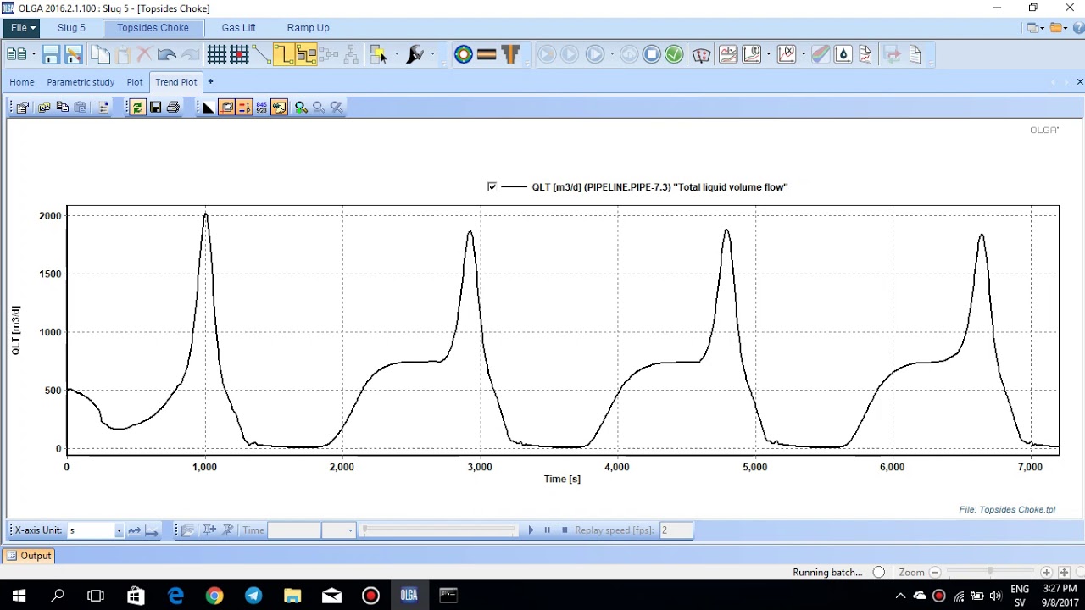This screenshot has width=1085, height=610.
Task: Expand the X-Y plot dropdown arrow
Action: point(803,55)
